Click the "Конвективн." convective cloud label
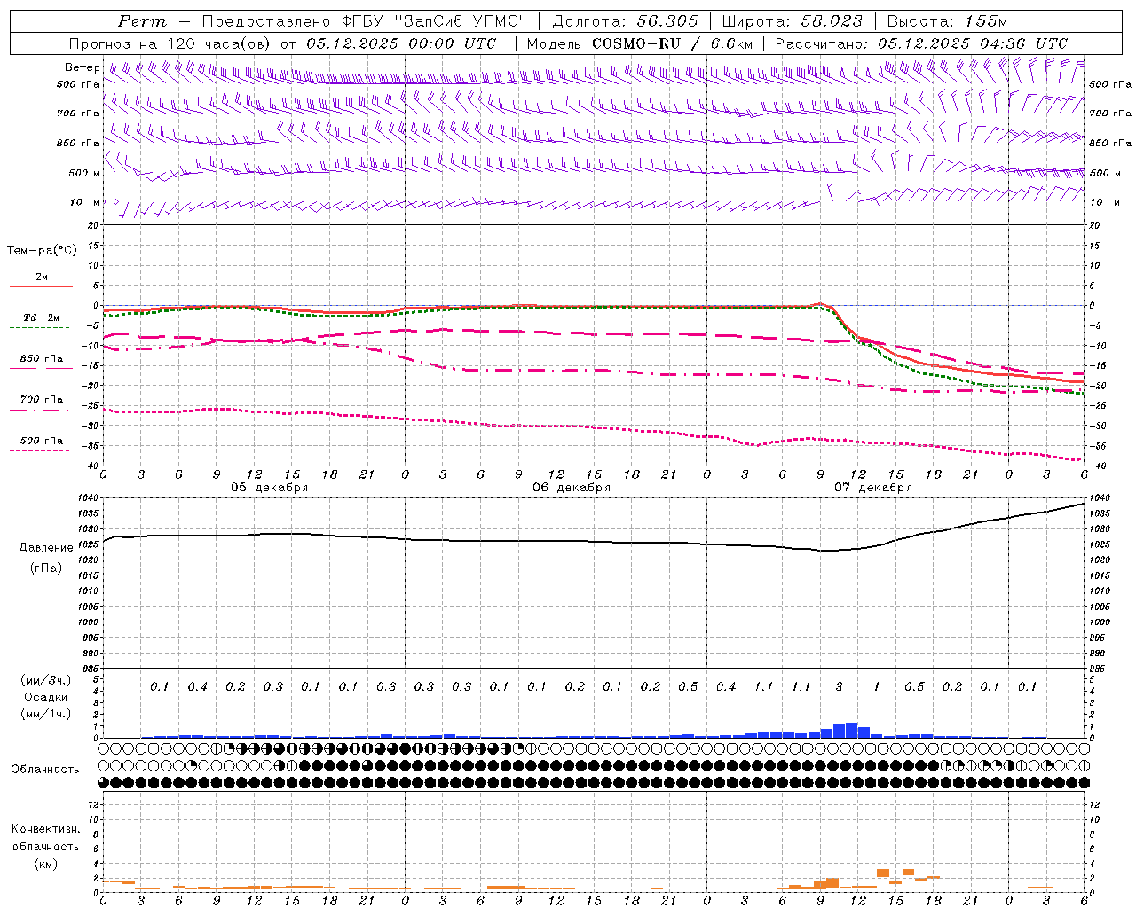Screen dimensions: 1136x908 pyautogui.click(x=45, y=829)
